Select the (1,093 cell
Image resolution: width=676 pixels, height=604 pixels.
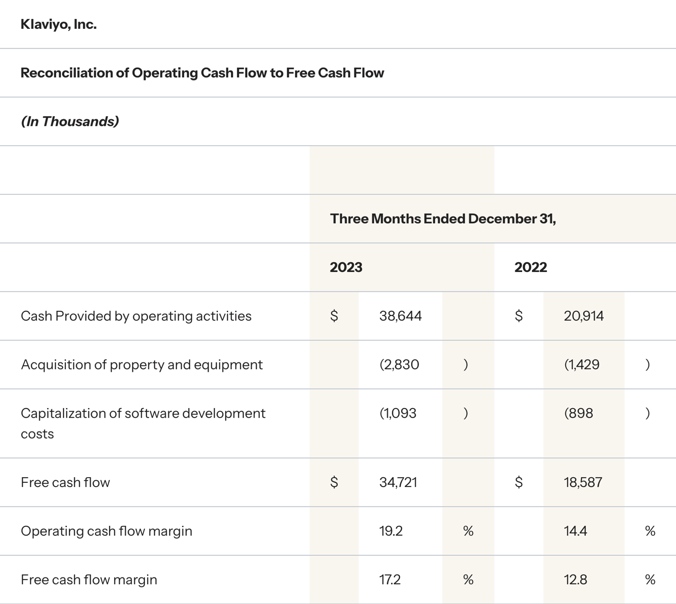pos(398,413)
